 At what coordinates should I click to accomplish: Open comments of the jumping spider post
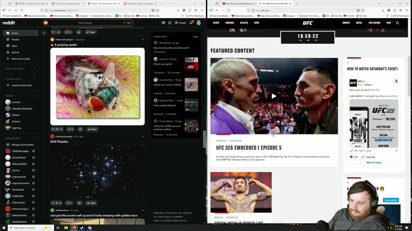pyautogui.click(x=70, y=129)
